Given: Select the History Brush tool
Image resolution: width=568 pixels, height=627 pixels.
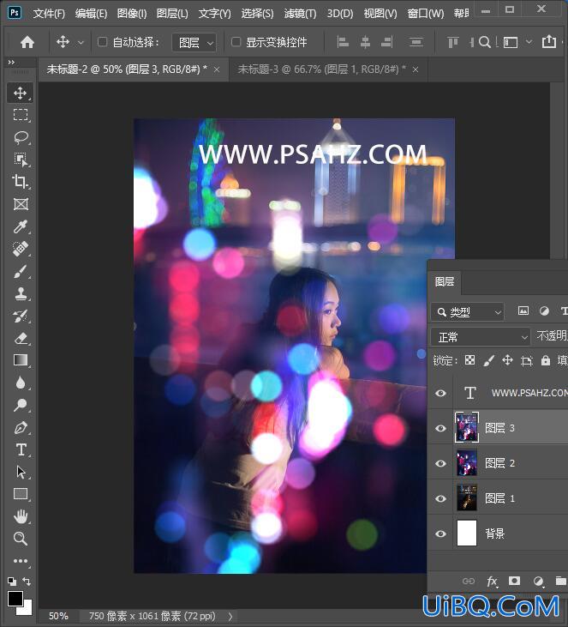Looking at the screenshot, I should point(21,316).
